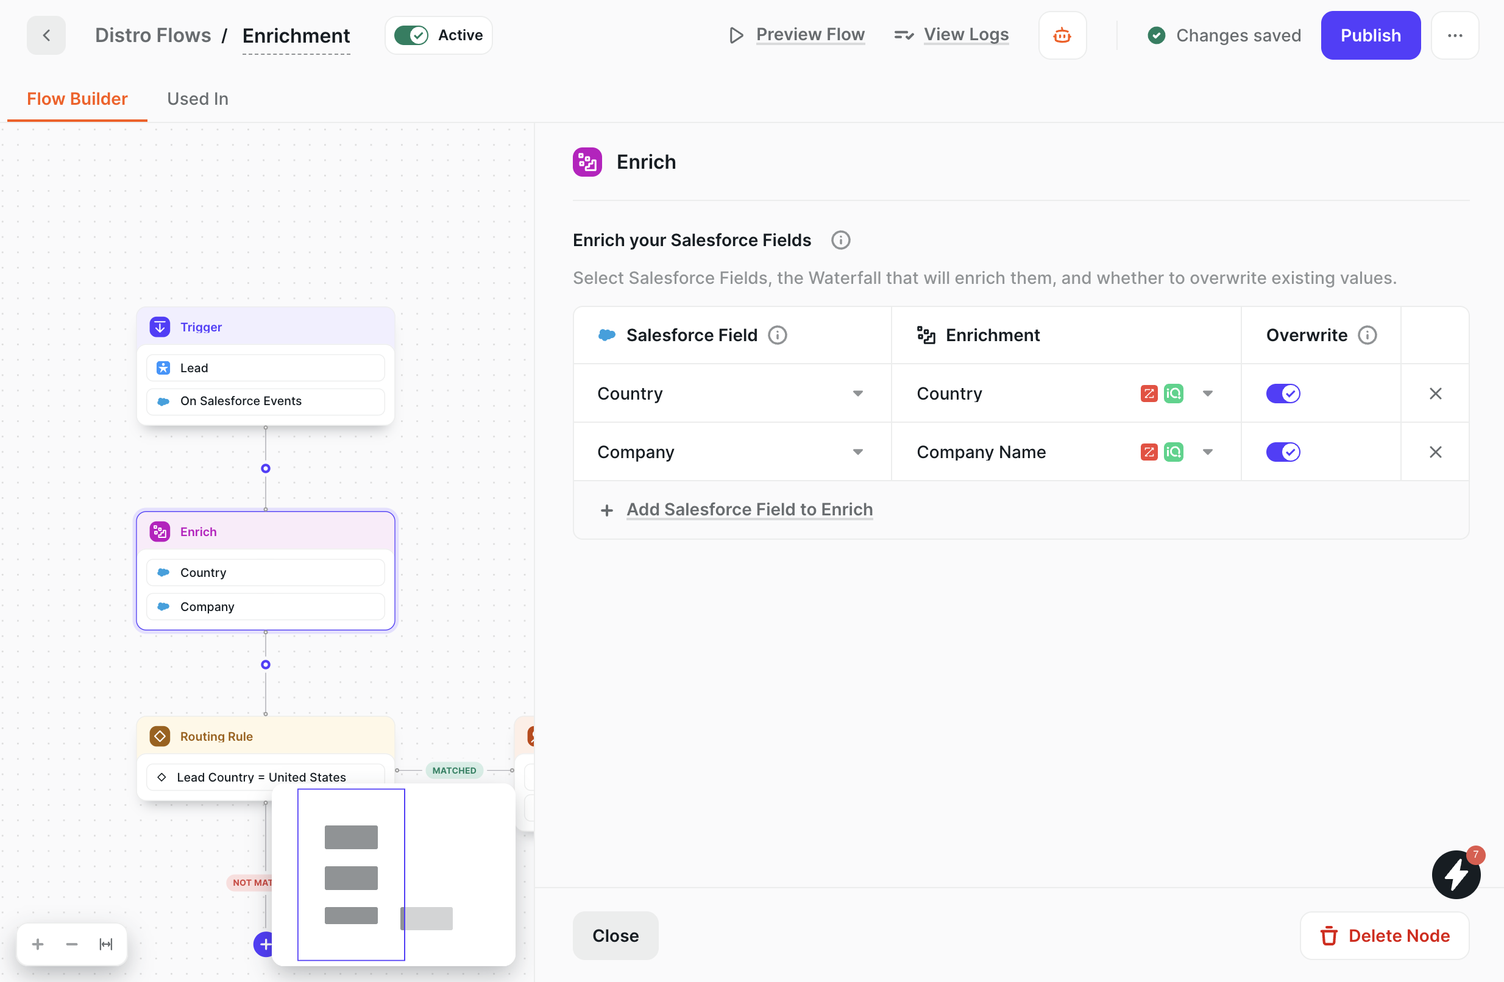Click the Routing Rule diamond icon

tap(159, 736)
